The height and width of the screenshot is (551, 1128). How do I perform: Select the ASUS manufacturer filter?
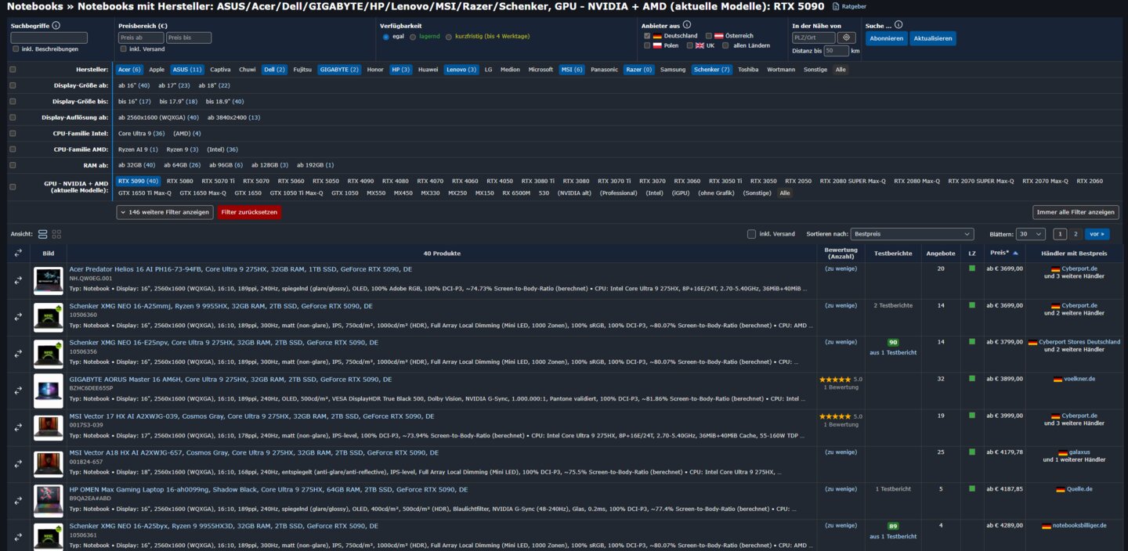[186, 70]
